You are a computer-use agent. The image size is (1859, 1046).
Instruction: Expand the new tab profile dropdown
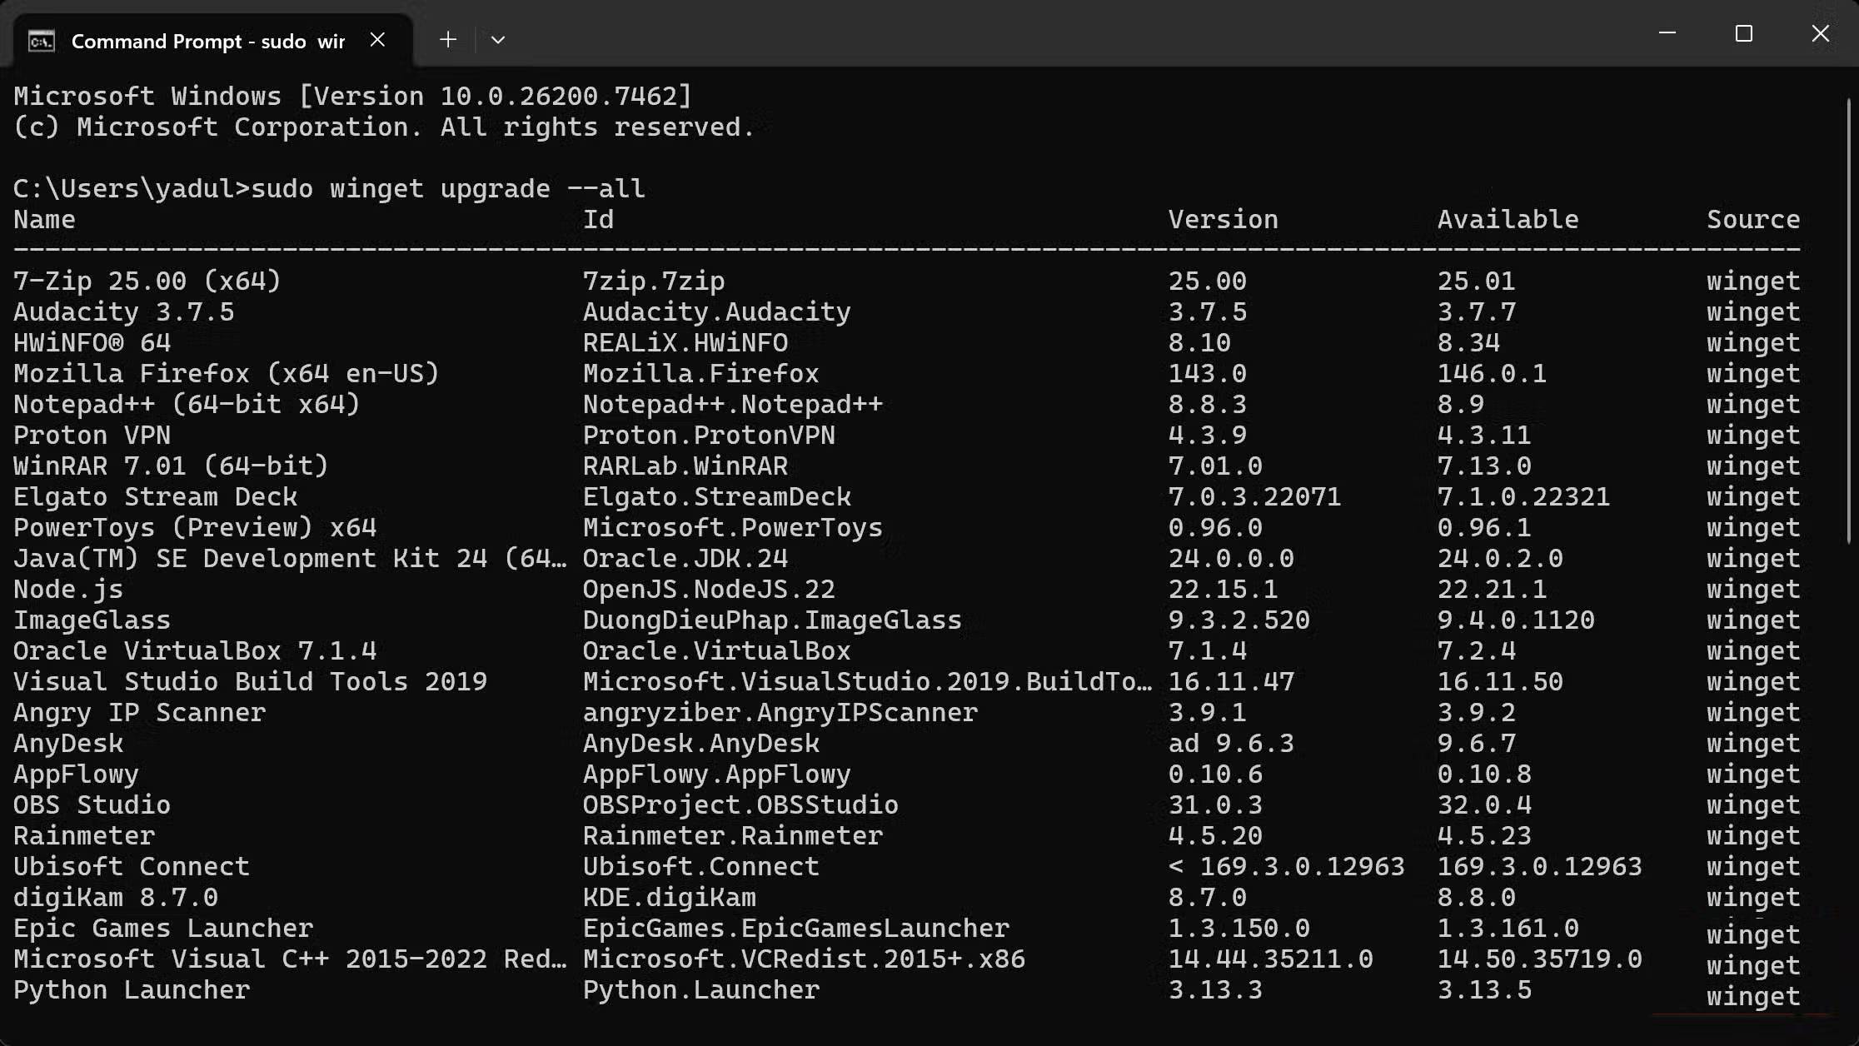coord(498,40)
